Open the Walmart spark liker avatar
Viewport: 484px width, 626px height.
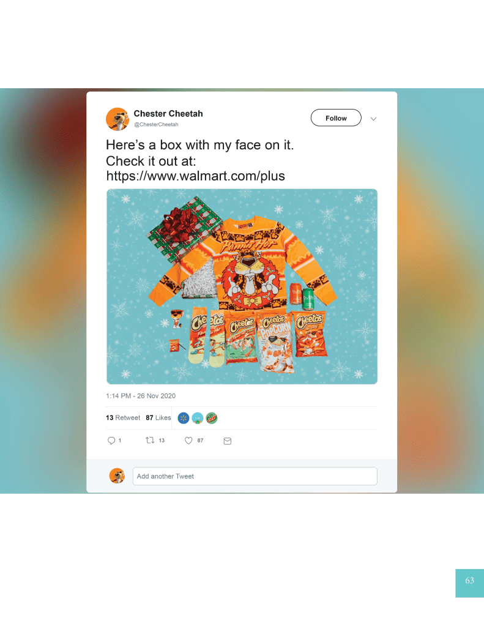[x=184, y=418]
